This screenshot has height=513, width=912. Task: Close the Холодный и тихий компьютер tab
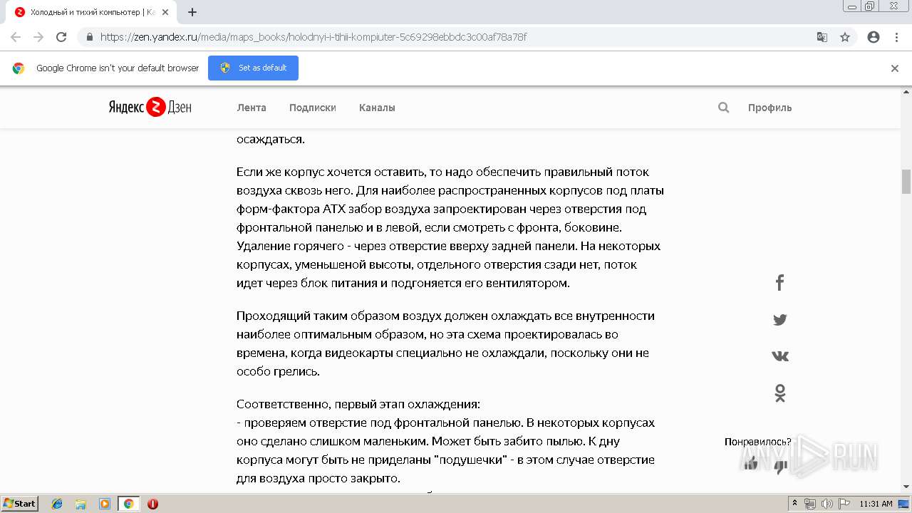pyautogui.click(x=165, y=12)
